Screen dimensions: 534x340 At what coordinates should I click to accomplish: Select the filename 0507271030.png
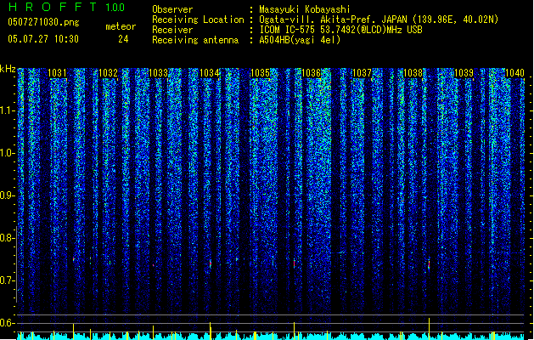point(43,22)
